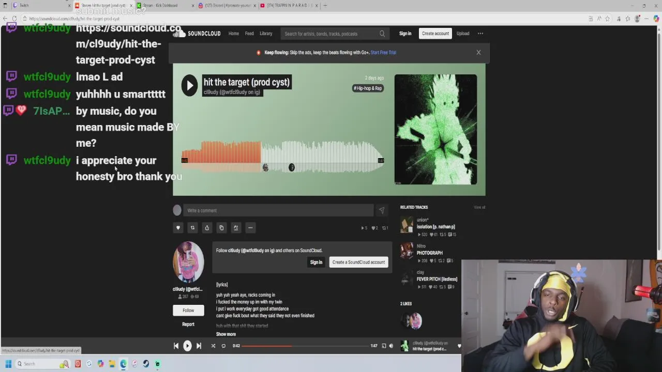The image size is (662, 372).
Task: Click the Hip-hop & Rap genre tag
Action: pyautogui.click(x=368, y=88)
